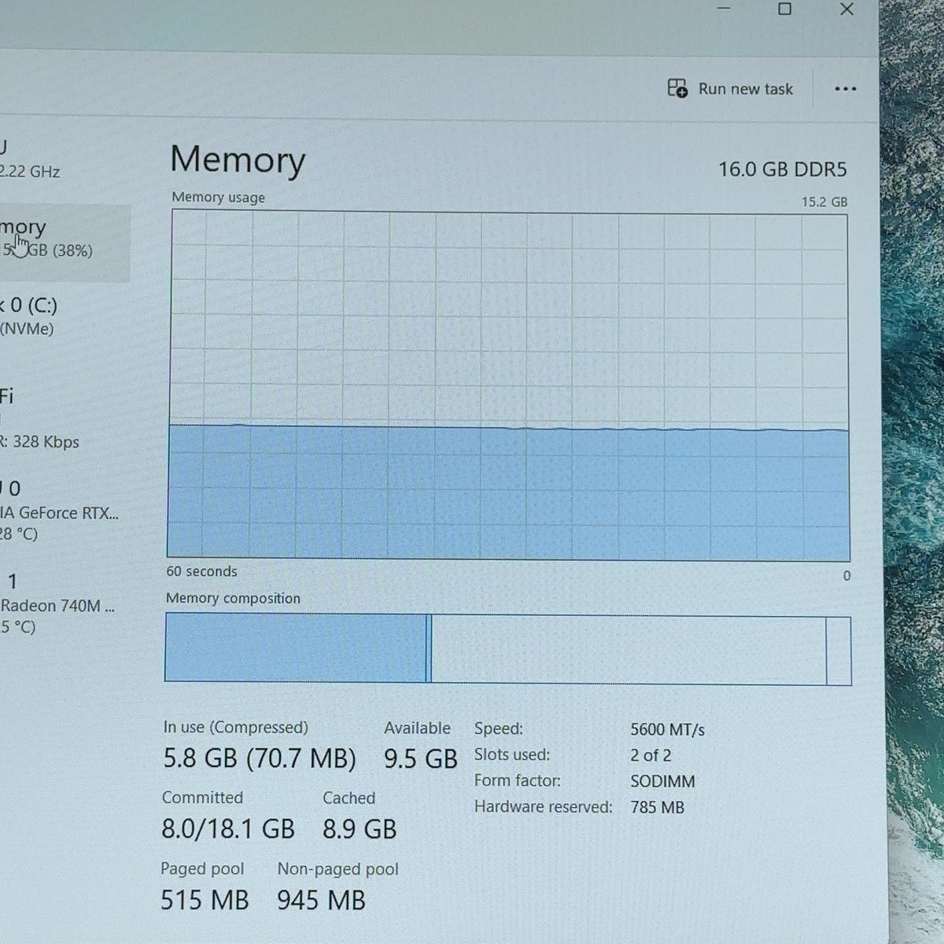
Task: Click the "785 MB" hardware reserved value
Action: 657,808
